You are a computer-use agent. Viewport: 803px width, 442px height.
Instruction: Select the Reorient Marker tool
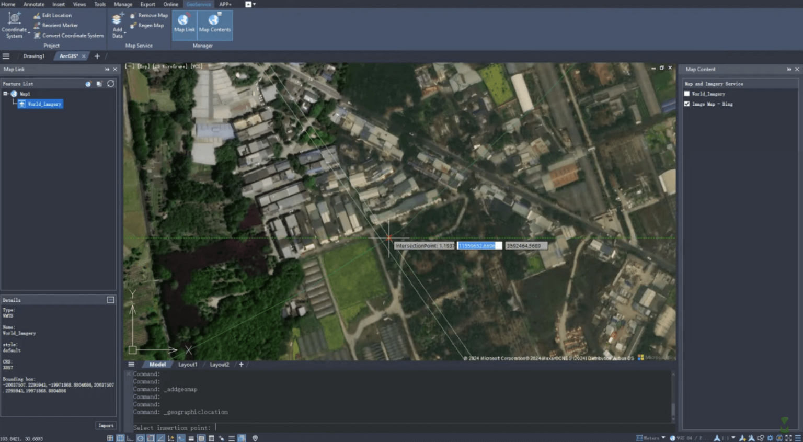pos(59,25)
